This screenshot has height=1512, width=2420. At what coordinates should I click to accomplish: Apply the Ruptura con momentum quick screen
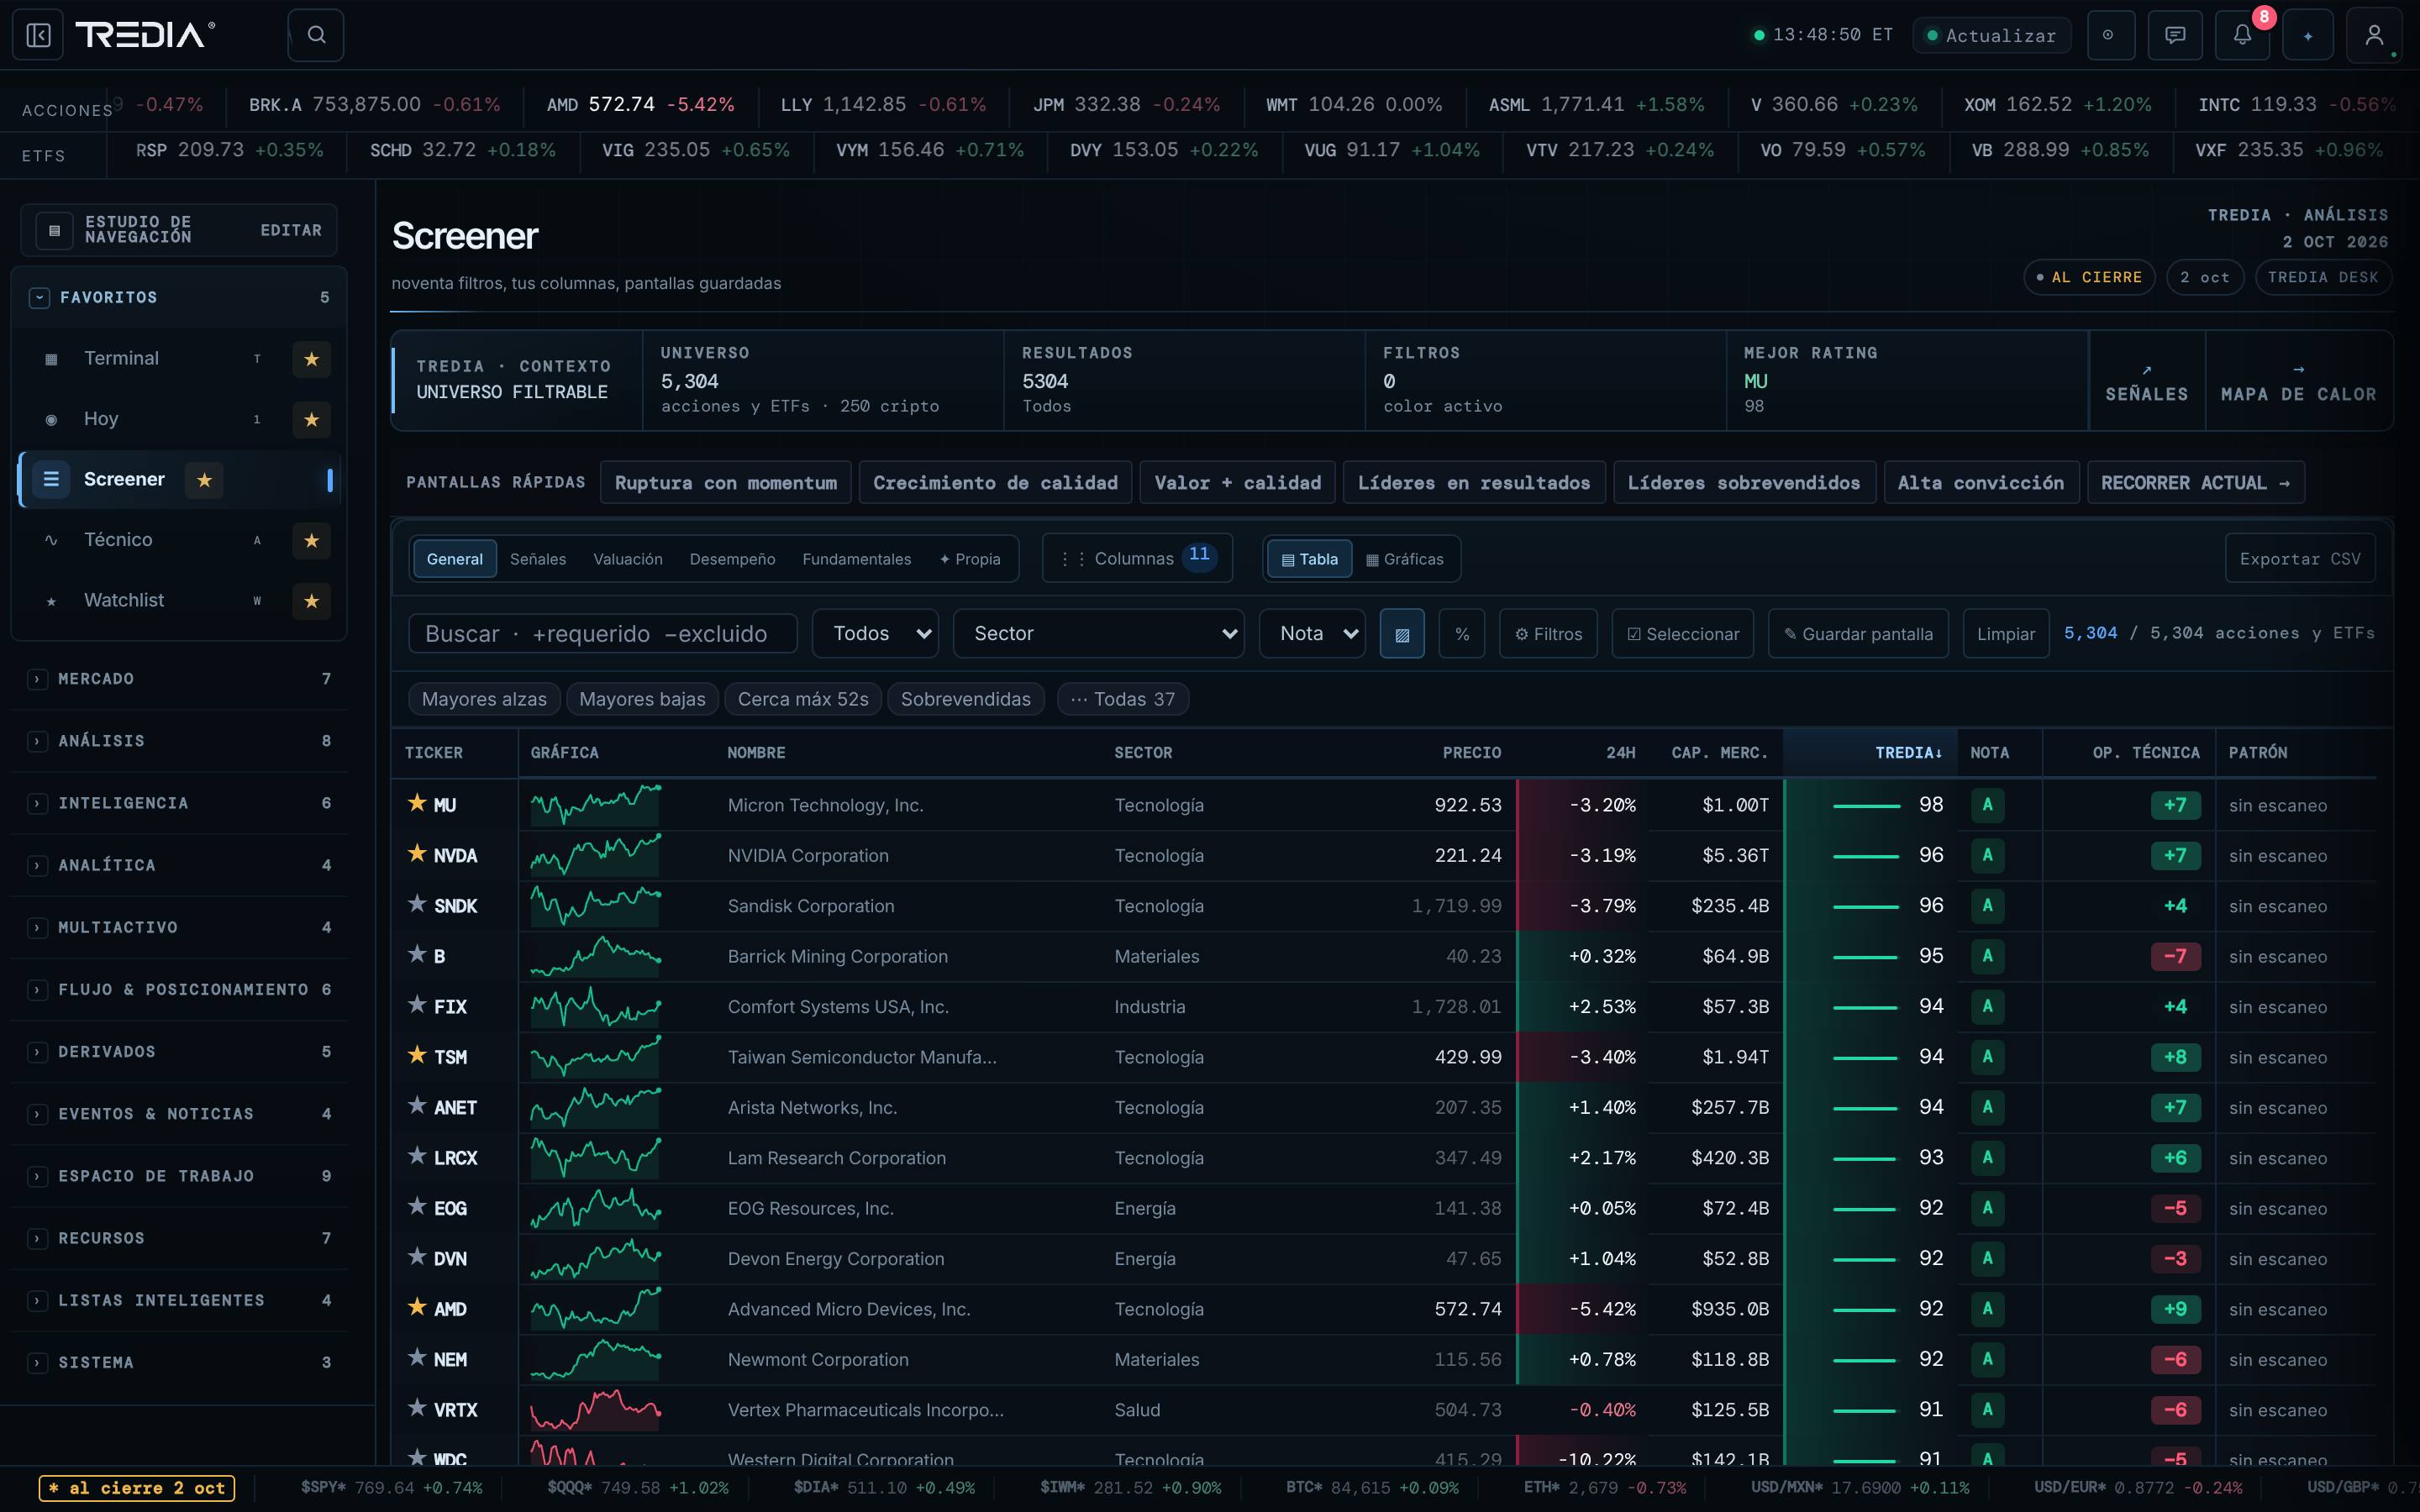point(726,483)
